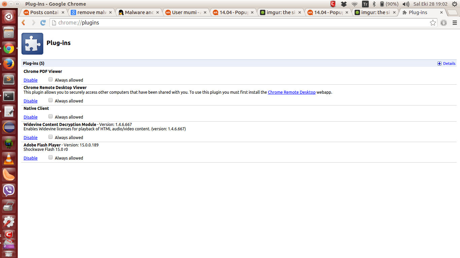Click the 'Shockwave Flash 15.0 r0' text
This screenshot has height=258, width=460.
point(45,149)
